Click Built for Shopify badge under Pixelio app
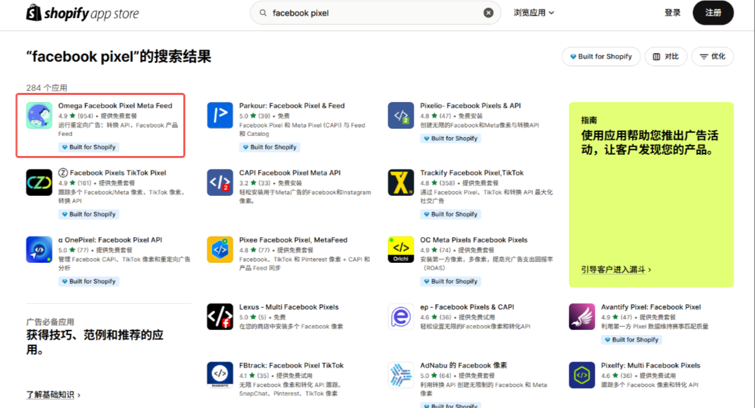This screenshot has width=755, height=408. click(450, 139)
